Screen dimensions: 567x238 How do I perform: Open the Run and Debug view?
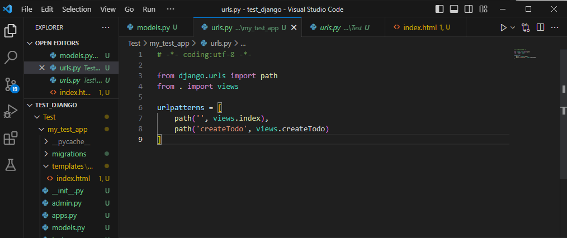click(x=11, y=111)
